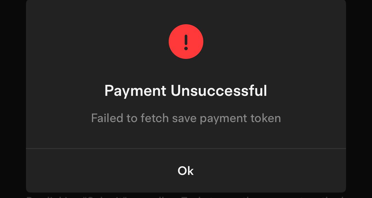Image resolution: width=372 pixels, height=198 pixels.
Task: Click the word "fetch" in the error message
Action: (x=155, y=118)
